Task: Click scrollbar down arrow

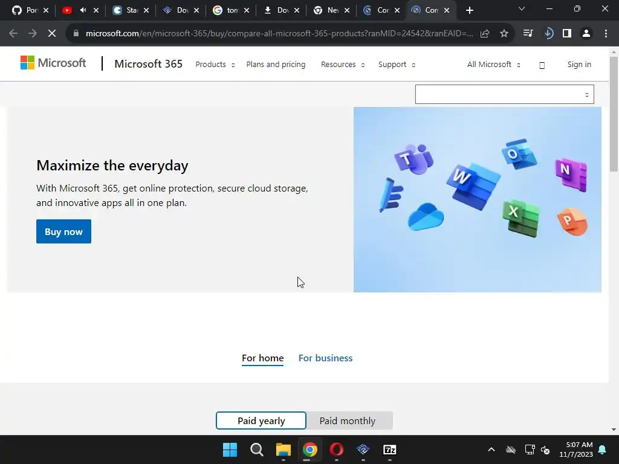Action: [x=614, y=430]
